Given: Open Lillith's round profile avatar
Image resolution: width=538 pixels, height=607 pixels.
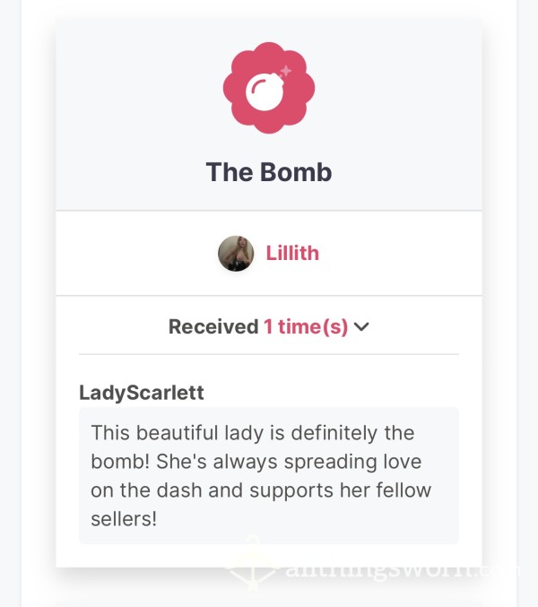Looking at the screenshot, I should 236,253.
